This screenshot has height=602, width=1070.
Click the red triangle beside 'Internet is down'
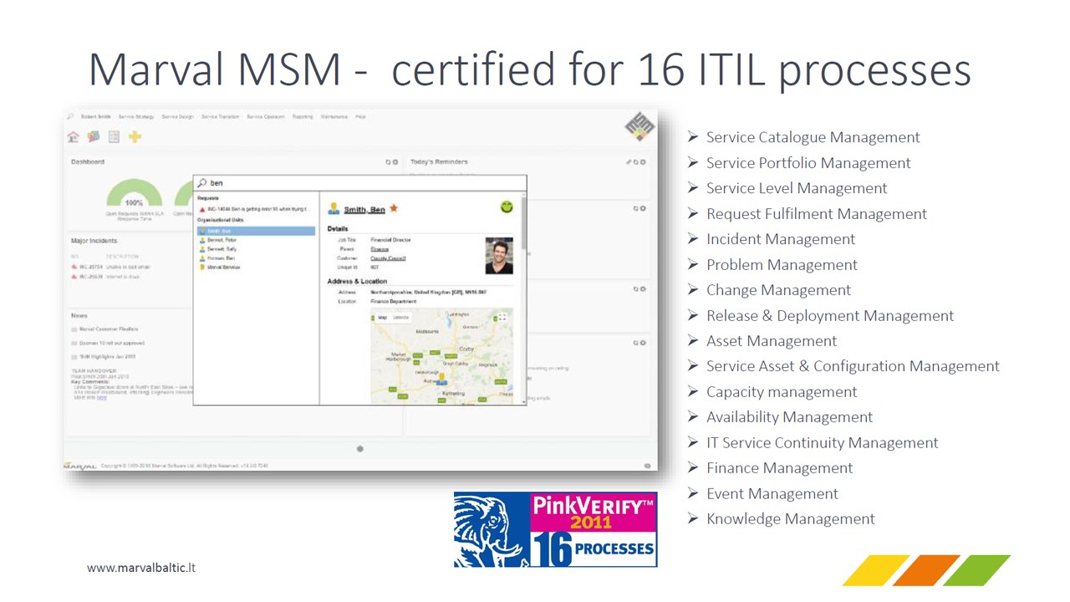[x=74, y=277]
